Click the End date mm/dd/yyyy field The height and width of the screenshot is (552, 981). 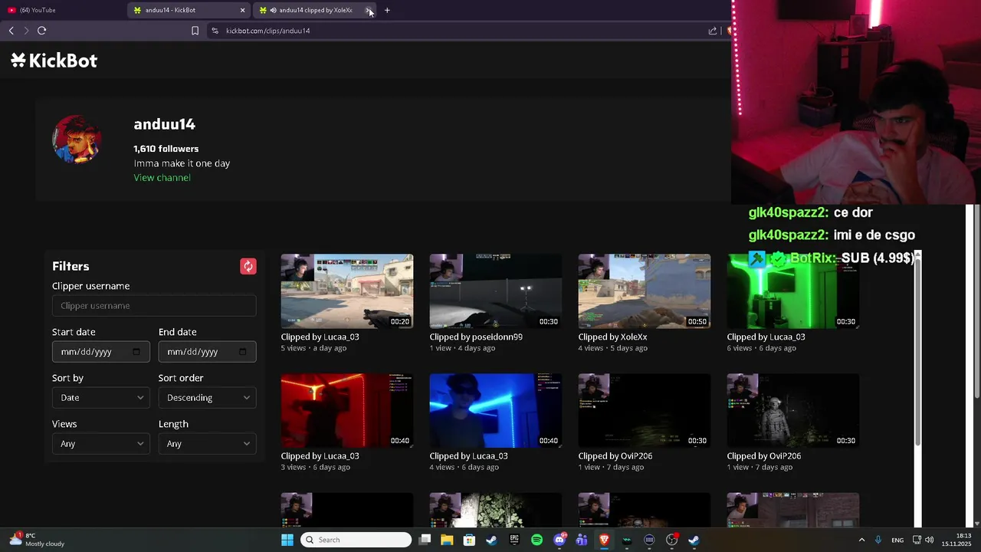[x=207, y=352]
